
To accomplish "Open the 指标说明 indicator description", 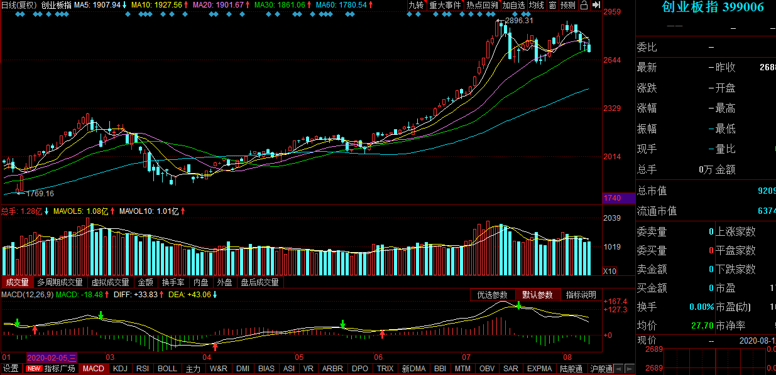I will (x=581, y=295).
